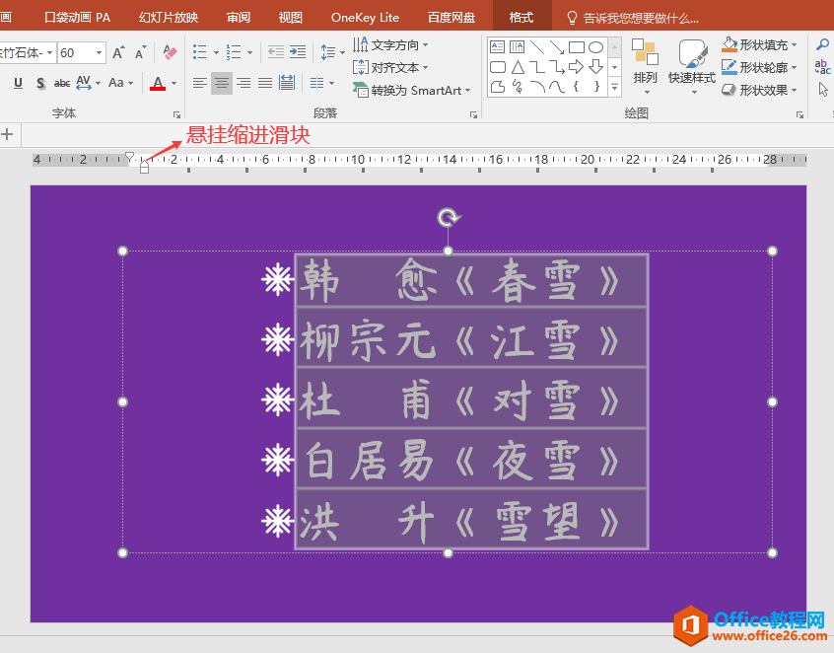834x653 pixels.
Task: Increase font size with the larger A icon
Action: tap(118, 52)
